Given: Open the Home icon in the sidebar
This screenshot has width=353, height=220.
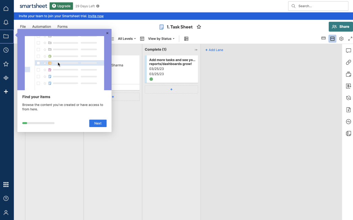Looking at the screenshot, I should [x=6, y=9].
